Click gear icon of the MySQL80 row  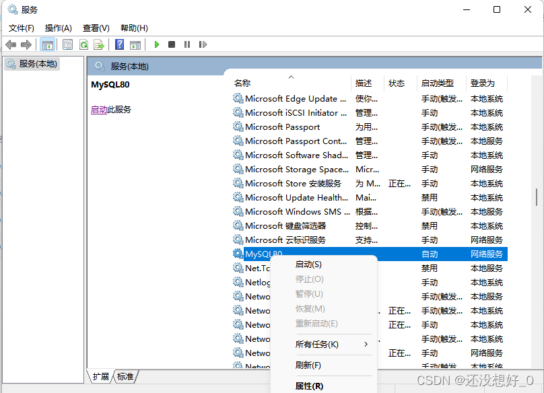(238, 254)
